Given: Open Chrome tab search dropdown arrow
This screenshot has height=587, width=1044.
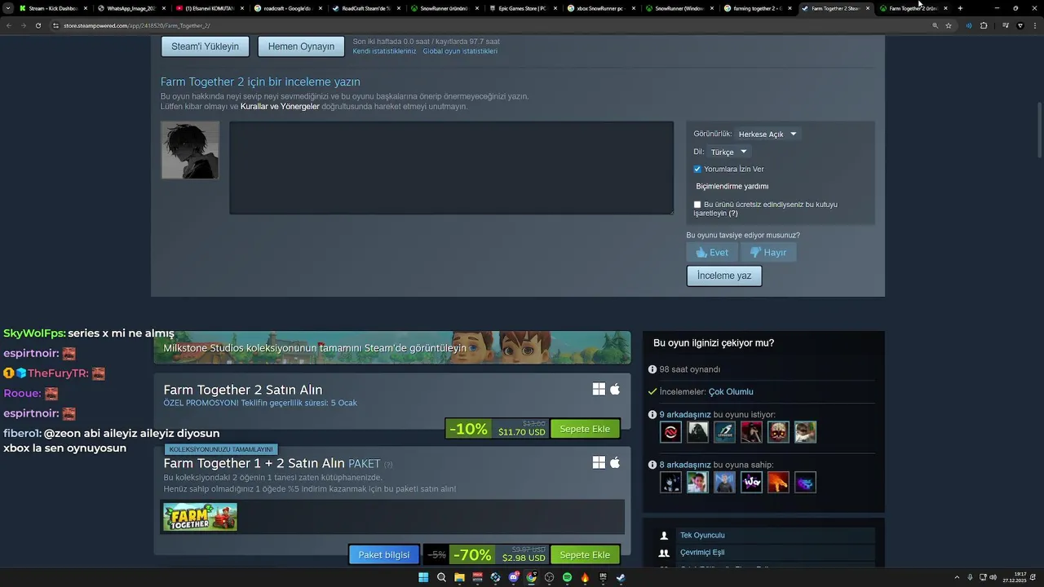Looking at the screenshot, I should 8,8.
